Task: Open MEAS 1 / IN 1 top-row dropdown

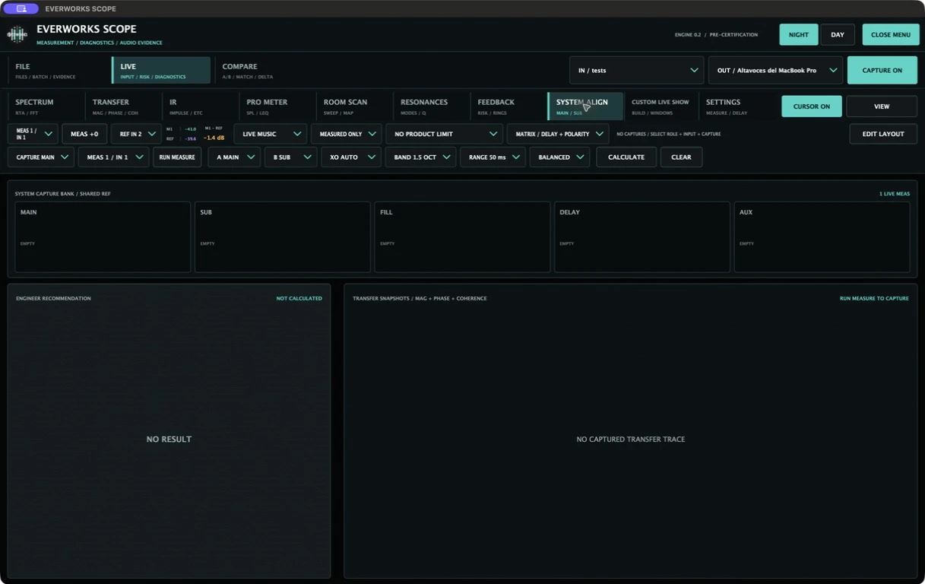Action: (33, 134)
